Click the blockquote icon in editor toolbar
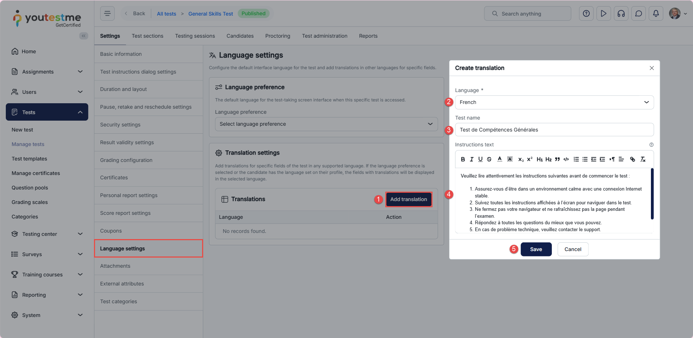 pos(557,159)
